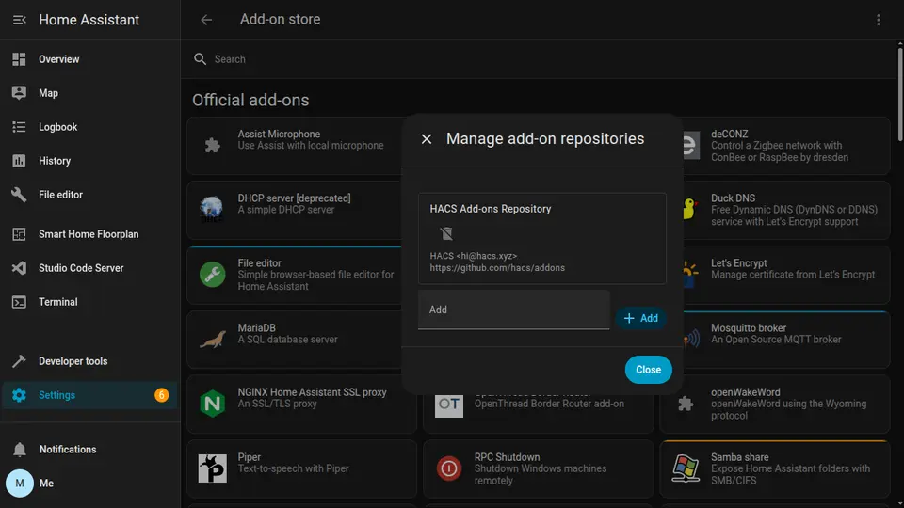Viewport: 904px width, 508px height.
Task: Open the Piper text-to-speech add-on
Action: 301,468
